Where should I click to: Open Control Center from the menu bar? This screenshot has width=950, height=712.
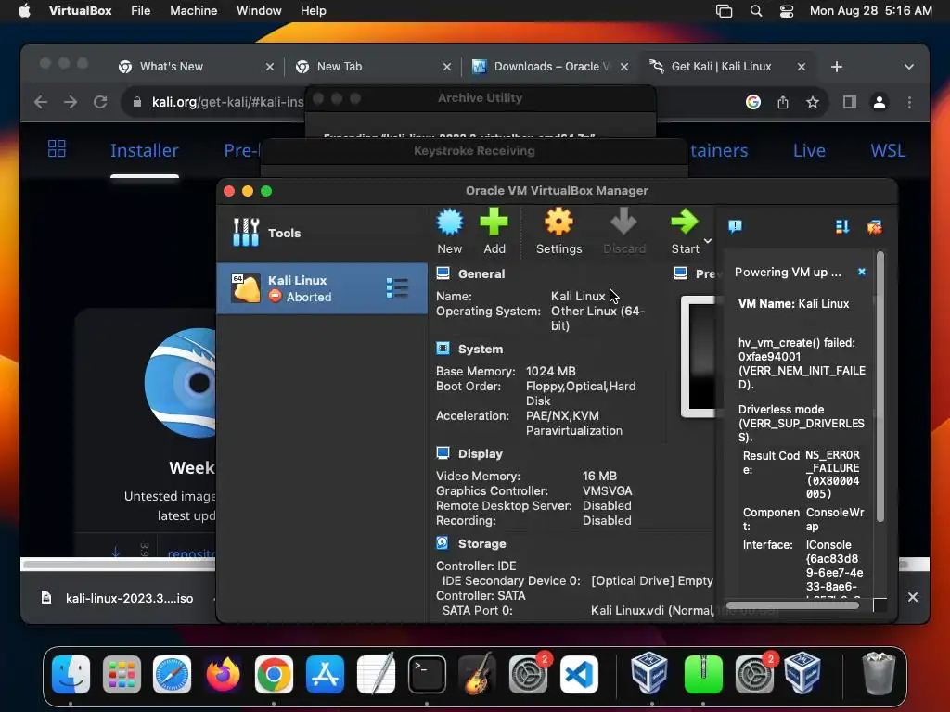(x=787, y=11)
